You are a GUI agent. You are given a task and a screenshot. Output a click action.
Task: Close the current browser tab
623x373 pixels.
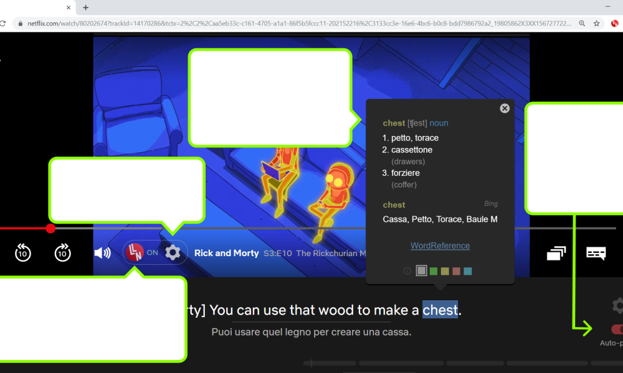click(69, 7)
